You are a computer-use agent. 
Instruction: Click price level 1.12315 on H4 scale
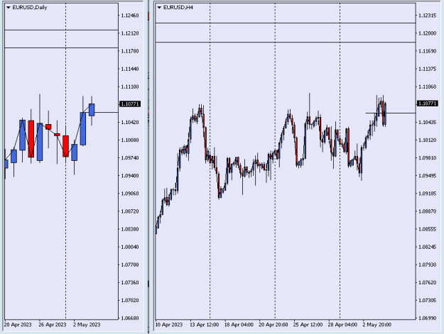tap(427, 16)
